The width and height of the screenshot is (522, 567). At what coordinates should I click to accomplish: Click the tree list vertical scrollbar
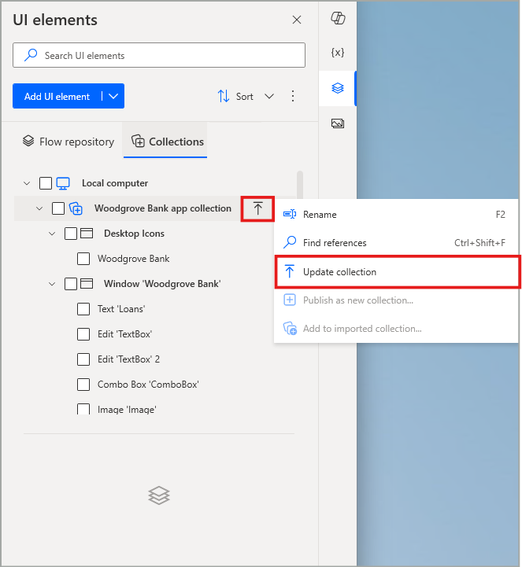(x=300, y=185)
